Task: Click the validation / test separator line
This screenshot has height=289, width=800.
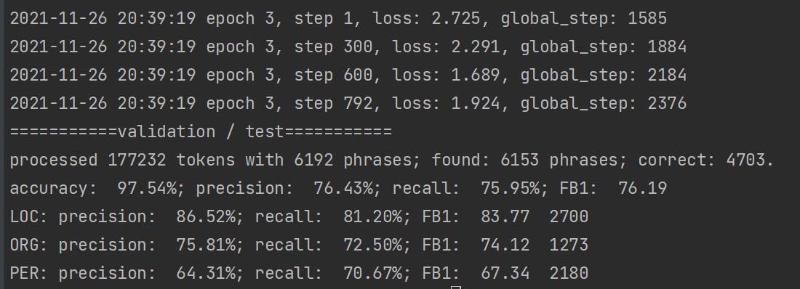Action: [x=201, y=132]
